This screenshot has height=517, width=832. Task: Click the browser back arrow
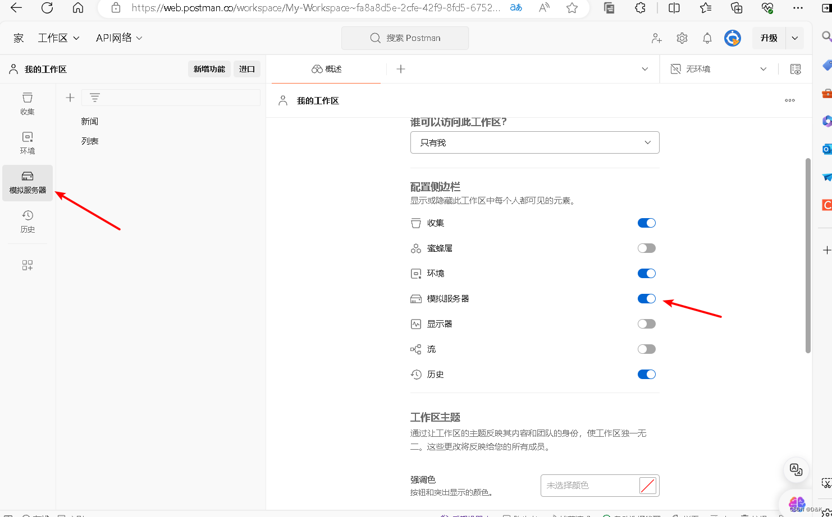pos(16,8)
